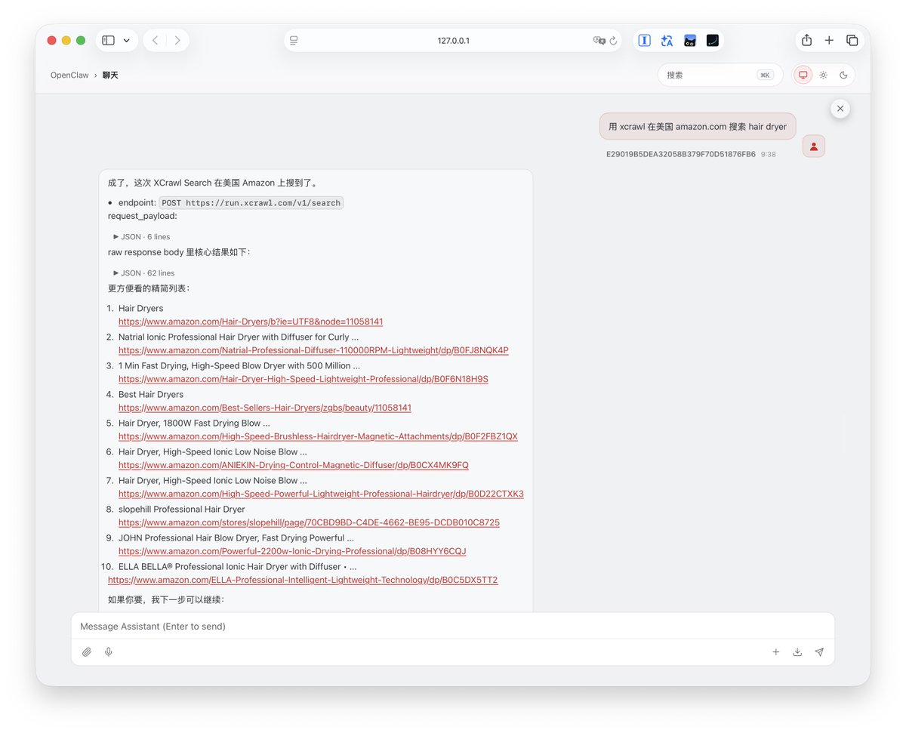Viewport: 906px width, 733px height.
Task: Select the system theme mode
Action: (x=803, y=75)
